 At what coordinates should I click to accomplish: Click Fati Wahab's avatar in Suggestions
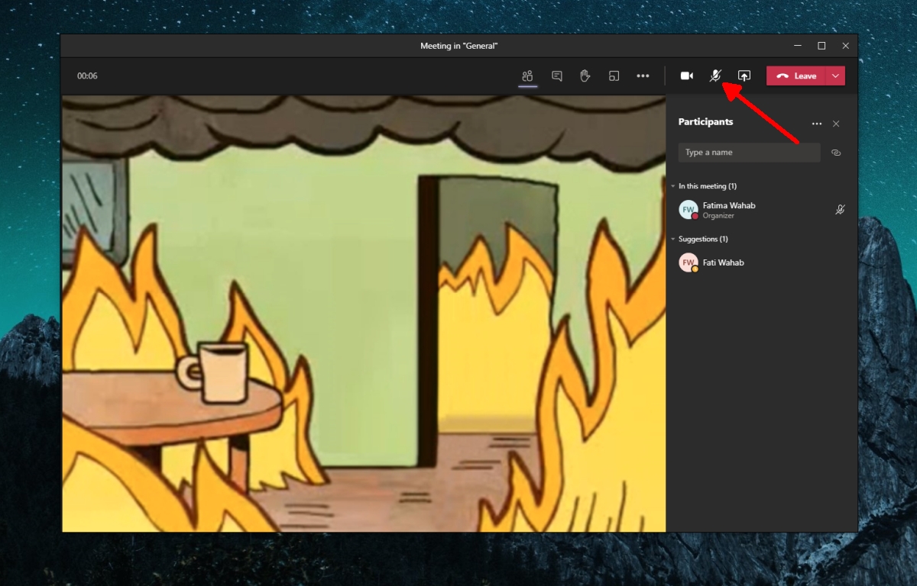tap(689, 262)
